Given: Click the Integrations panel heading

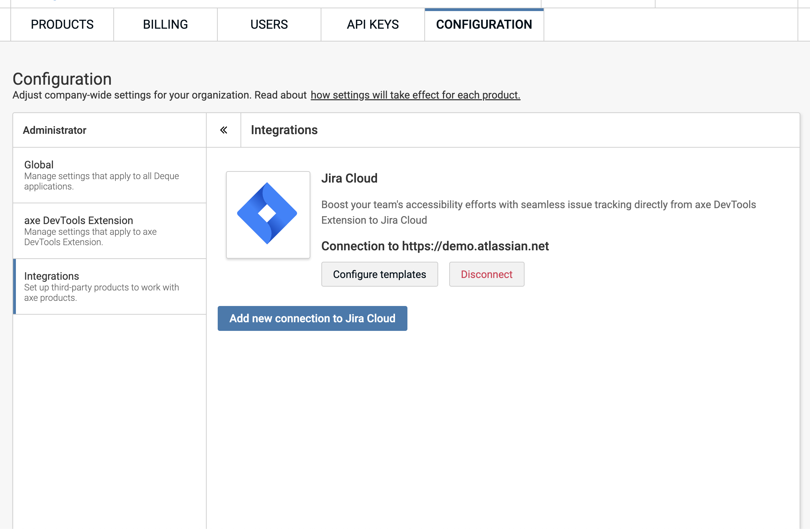Looking at the screenshot, I should (x=284, y=130).
